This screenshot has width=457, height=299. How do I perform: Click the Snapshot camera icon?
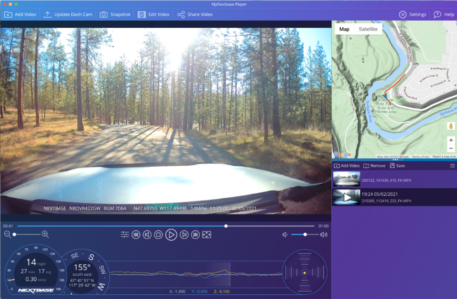[104, 15]
